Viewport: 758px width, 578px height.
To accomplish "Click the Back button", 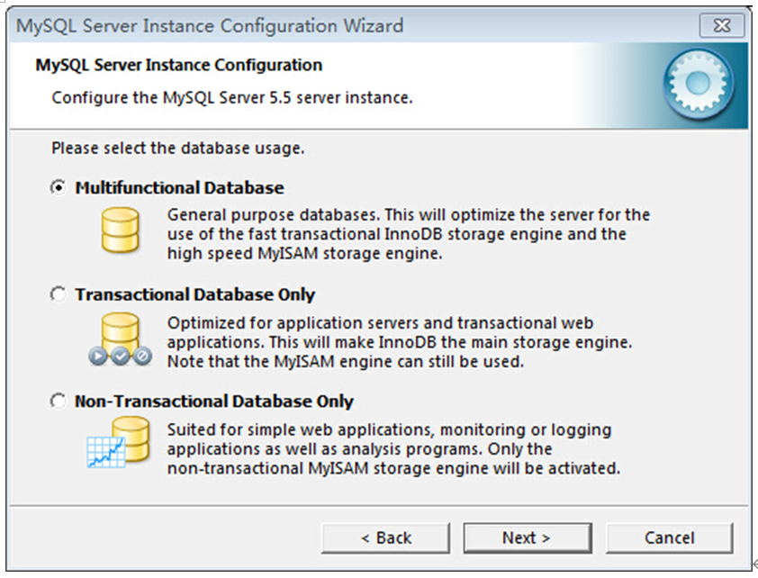I will (385, 537).
